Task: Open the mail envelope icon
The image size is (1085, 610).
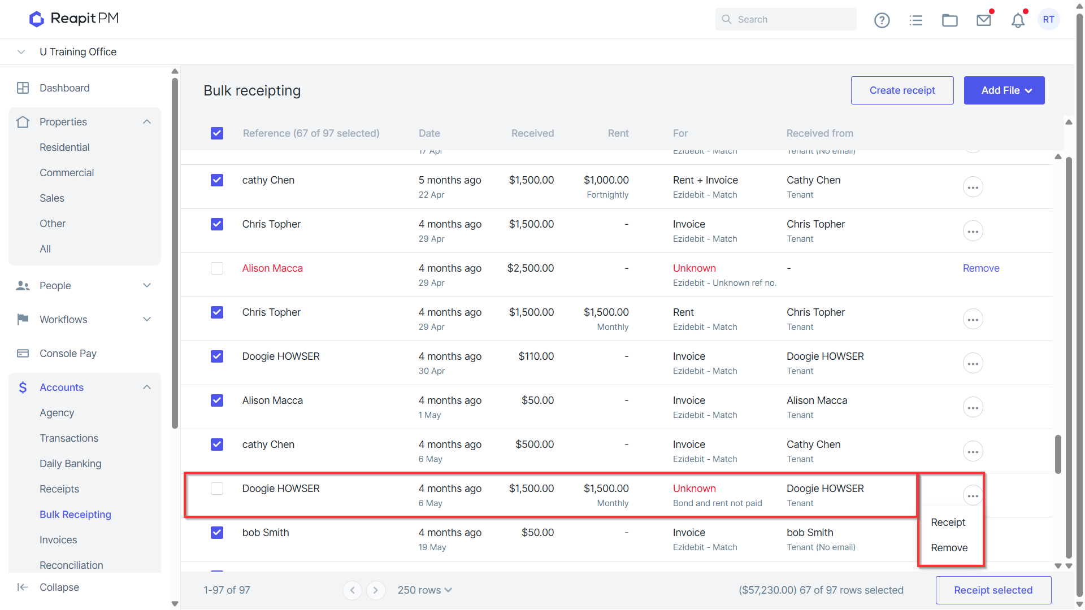Action: pyautogui.click(x=984, y=20)
